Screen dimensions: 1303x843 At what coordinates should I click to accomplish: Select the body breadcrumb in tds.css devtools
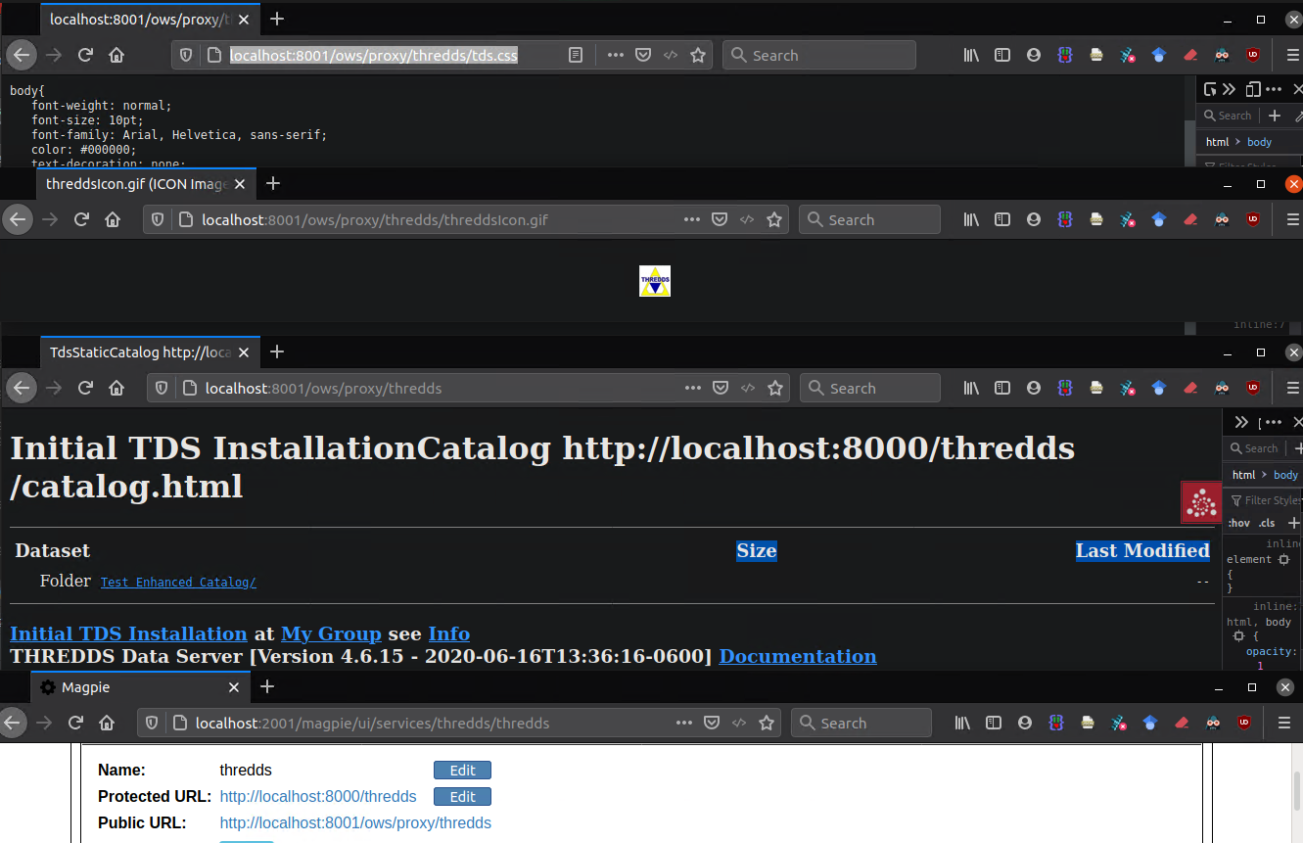pos(1260,142)
